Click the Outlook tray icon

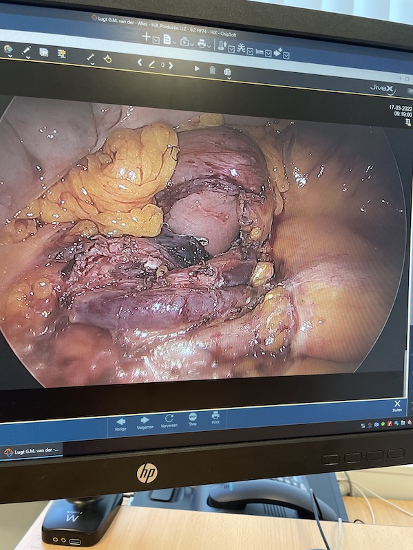pyautogui.click(x=376, y=424)
